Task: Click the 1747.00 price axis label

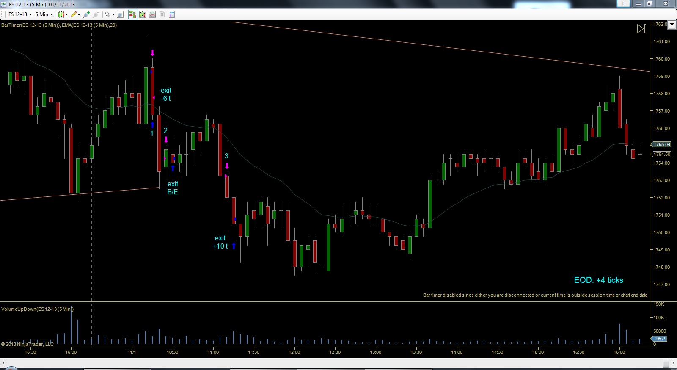Action: 662,284
